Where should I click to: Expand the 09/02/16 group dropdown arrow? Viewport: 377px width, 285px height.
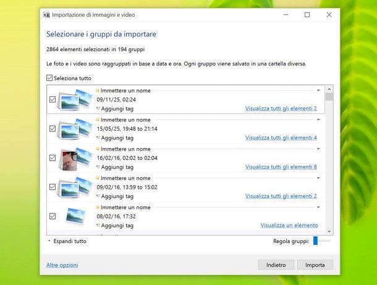pyautogui.click(x=318, y=178)
